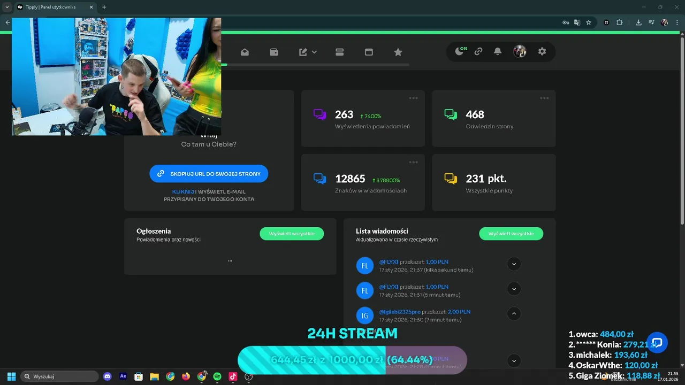The height and width of the screenshot is (385, 685).
Task: Expand the bottom message behind the progress bar
Action: [514, 360]
